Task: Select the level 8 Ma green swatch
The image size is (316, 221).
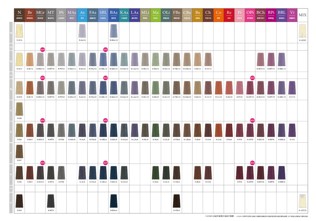Action: (x=156, y=130)
